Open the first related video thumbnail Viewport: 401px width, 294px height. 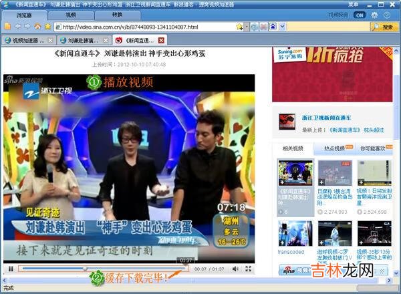tap(295, 173)
